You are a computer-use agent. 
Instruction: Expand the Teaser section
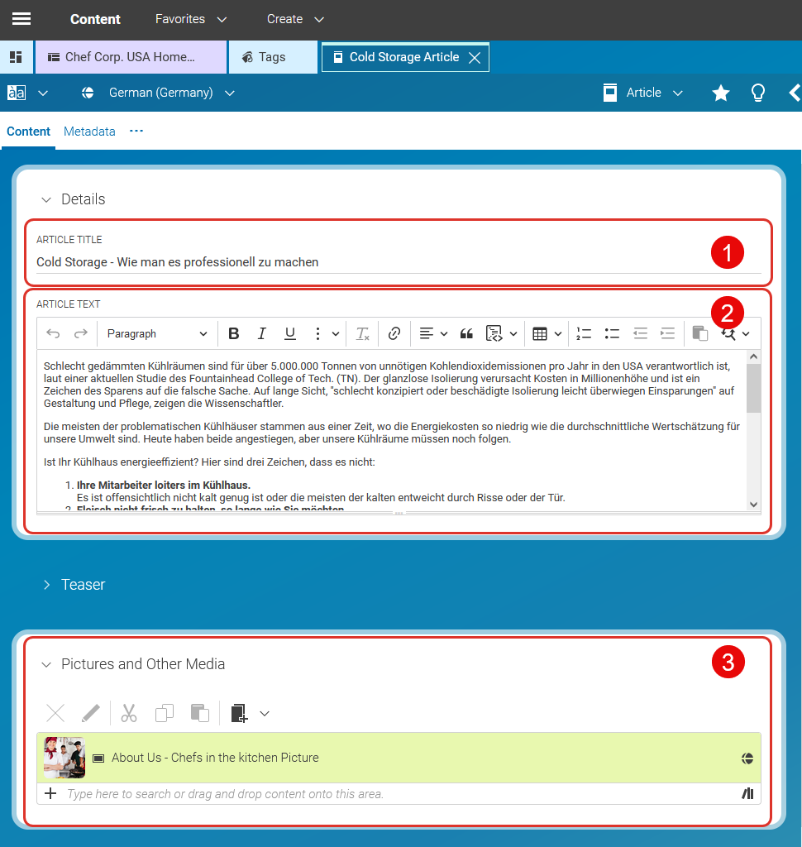click(47, 584)
